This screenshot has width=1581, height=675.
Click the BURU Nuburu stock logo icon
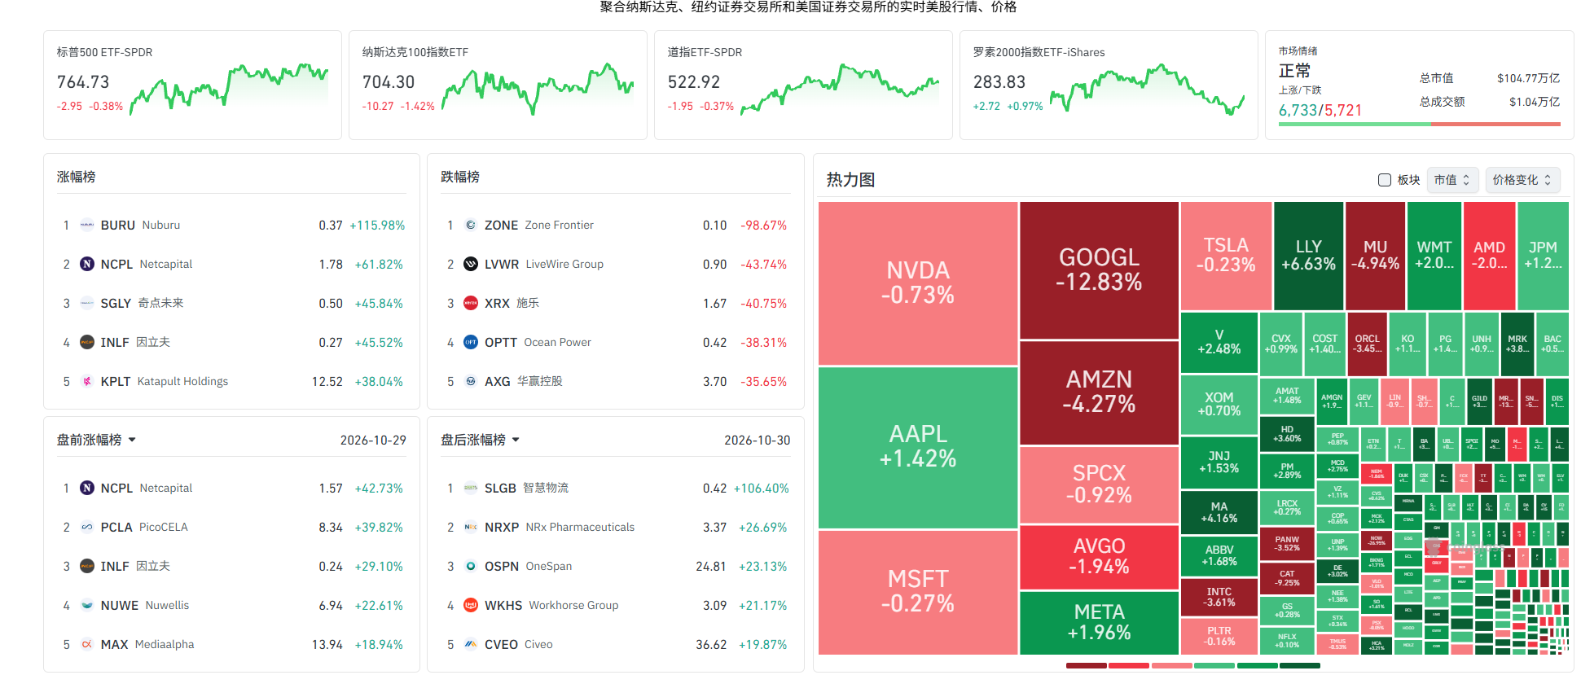[87, 226]
